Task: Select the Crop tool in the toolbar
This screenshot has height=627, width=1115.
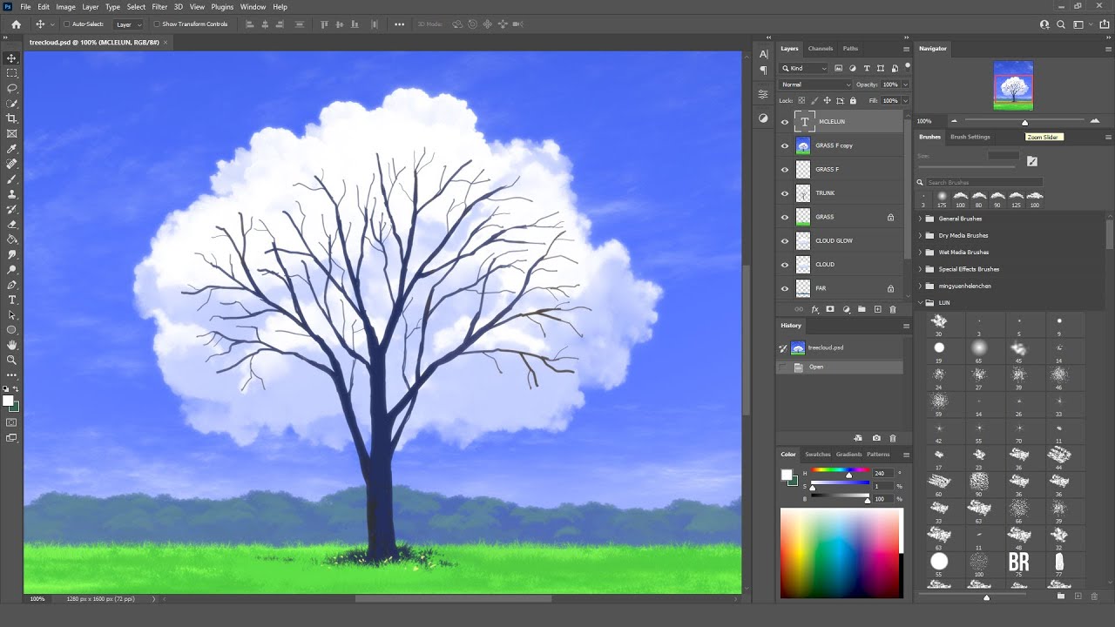Action: tap(11, 118)
